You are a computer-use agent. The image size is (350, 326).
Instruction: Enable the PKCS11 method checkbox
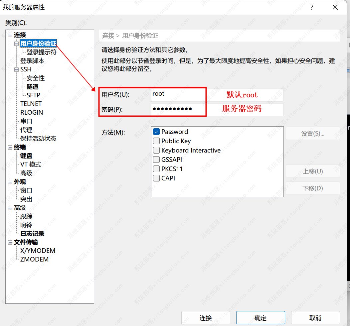point(156,169)
